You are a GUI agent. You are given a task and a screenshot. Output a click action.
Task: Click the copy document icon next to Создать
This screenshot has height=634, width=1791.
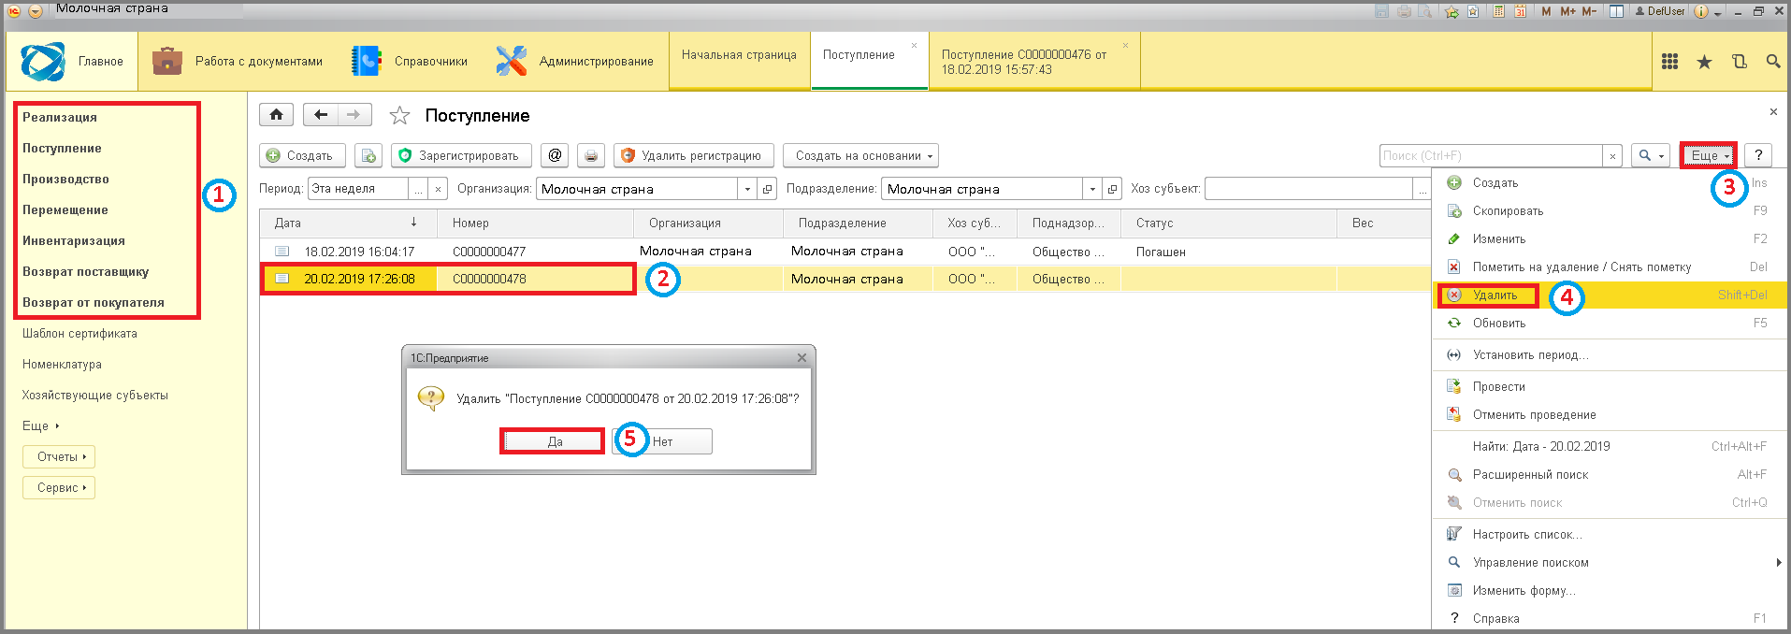(x=368, y=155)
